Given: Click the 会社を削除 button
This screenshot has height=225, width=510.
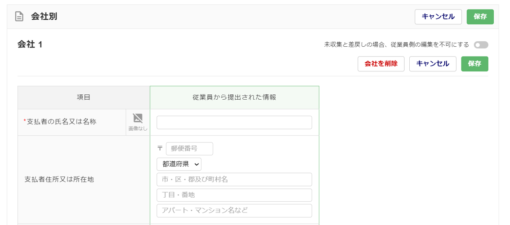Looking at the screenshot, I should [381, 64].
